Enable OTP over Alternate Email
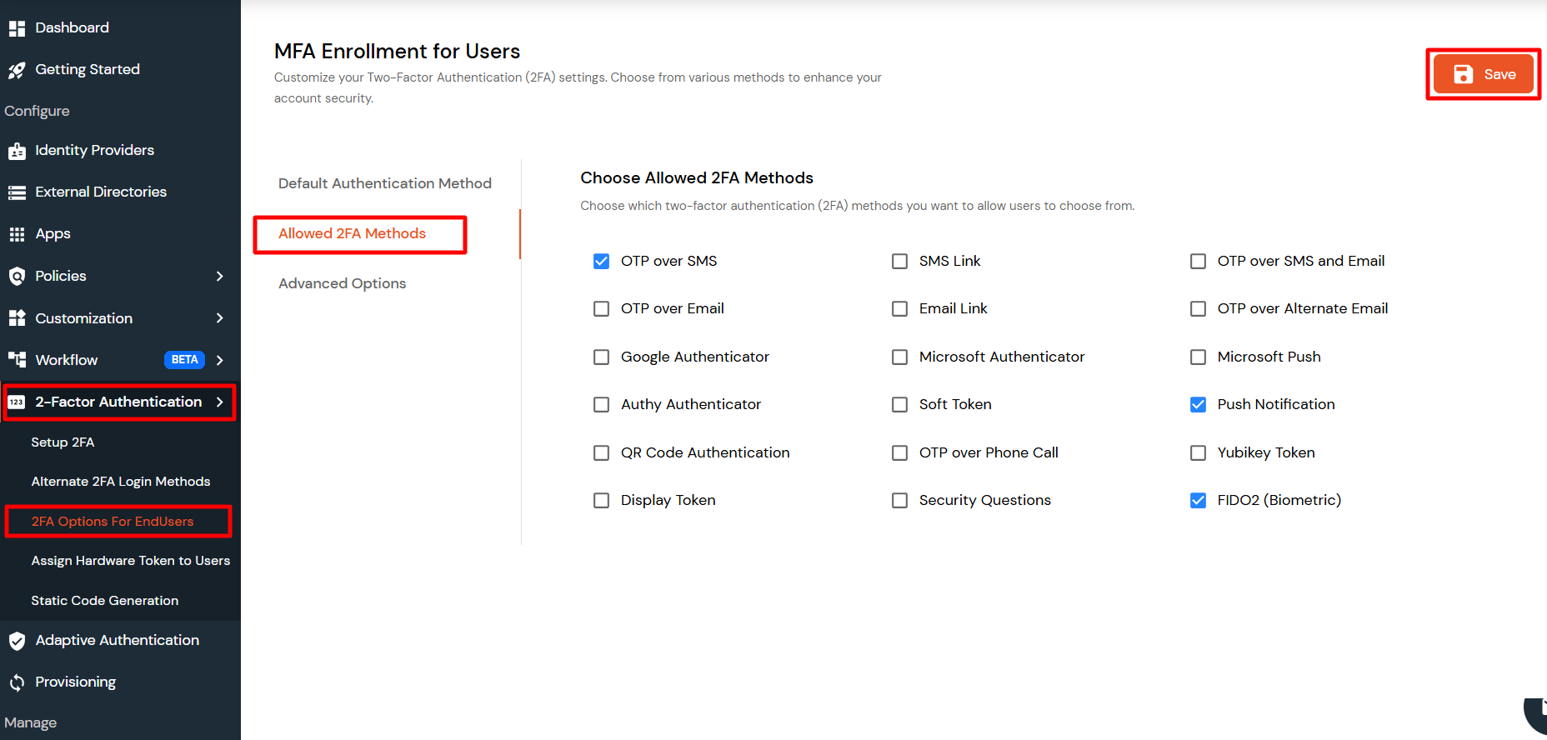Image resolution: width=1547 pixels, height=740 pixels. pyautogui.click(x=1198, y=309)
